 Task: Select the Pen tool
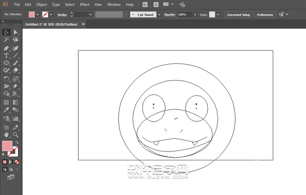(x=7, y=48)
